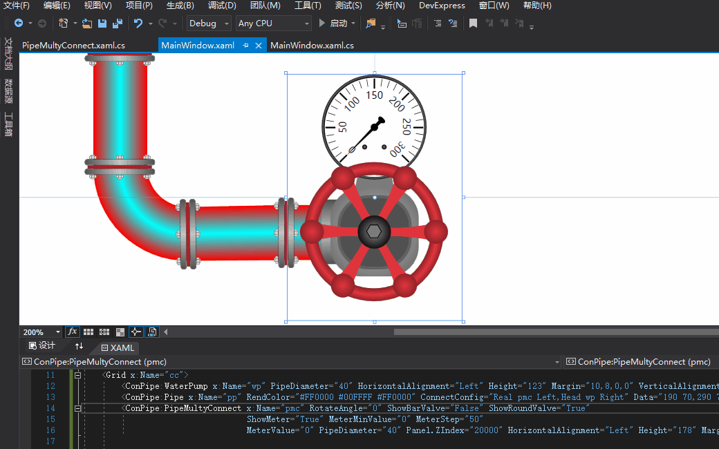Collapse pane using left triangle arrow icon
719x449 pixels.
tap(165, 332)
